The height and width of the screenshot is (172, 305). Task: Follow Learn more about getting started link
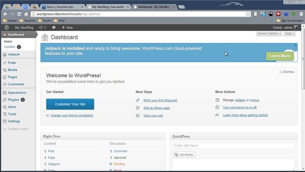[x=245, y=115]
